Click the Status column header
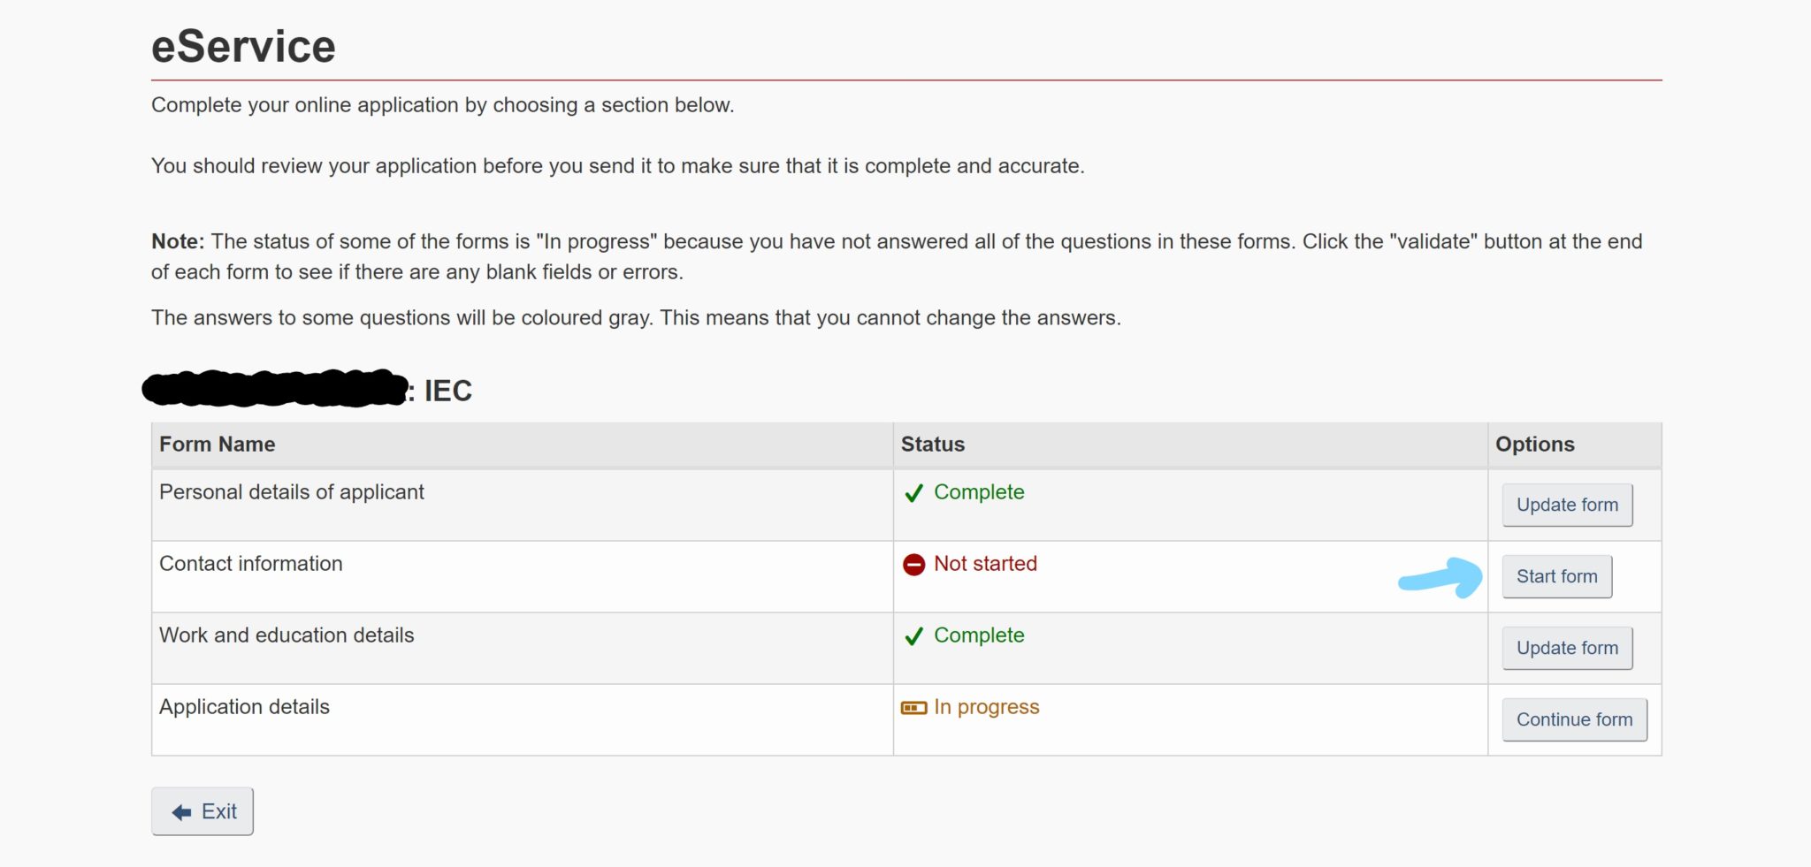The image size is (1811, 867). (932, 445)
